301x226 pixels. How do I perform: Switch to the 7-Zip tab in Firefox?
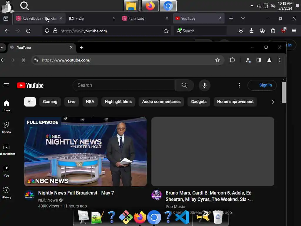pos(92,19)
